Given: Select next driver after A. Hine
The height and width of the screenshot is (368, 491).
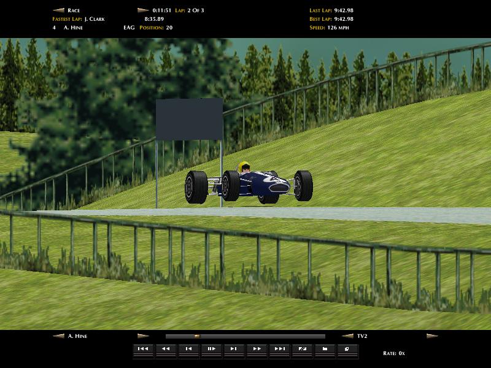Looking at the screenshot, I should pos(143,336).
